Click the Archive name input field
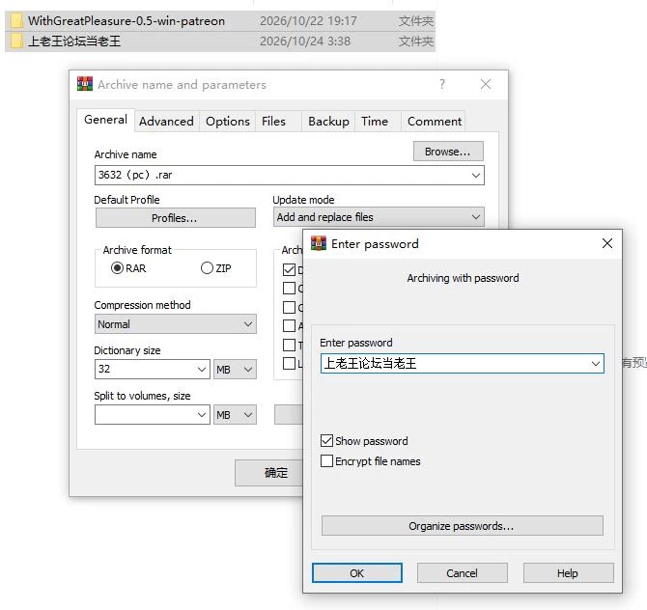 (x=290, y=176)
